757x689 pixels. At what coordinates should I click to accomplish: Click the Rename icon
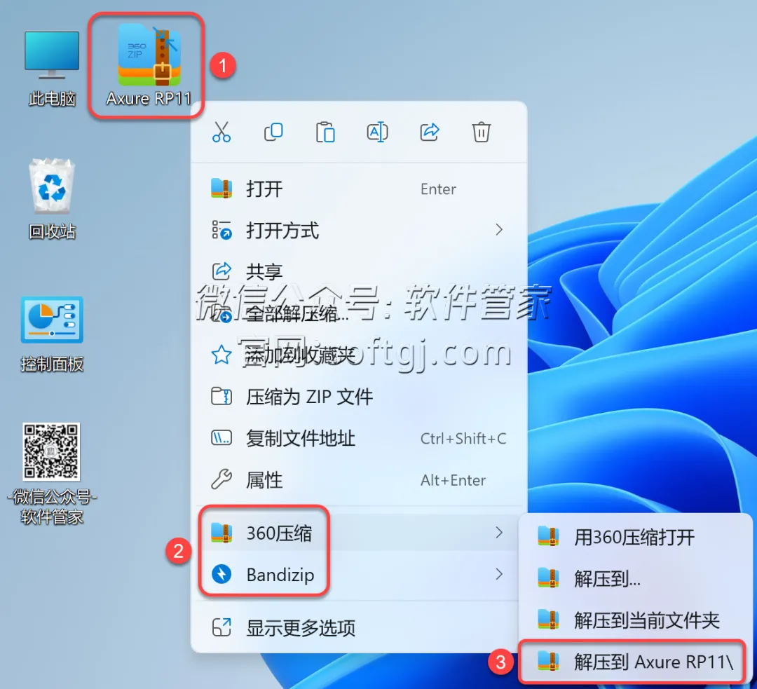(x=378, y=132)
